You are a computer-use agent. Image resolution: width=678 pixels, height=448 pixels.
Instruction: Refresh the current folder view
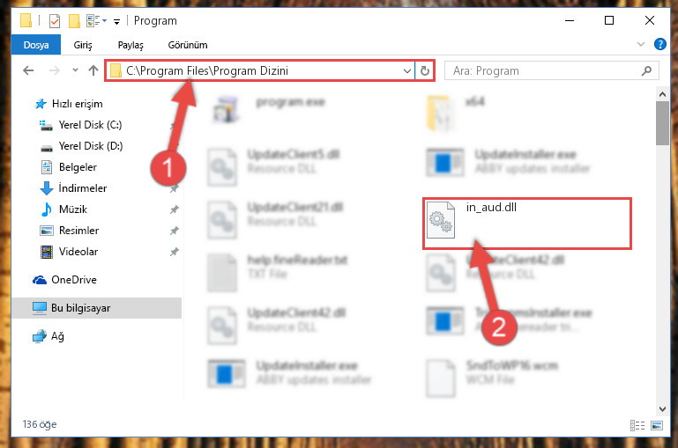[425, 70]
